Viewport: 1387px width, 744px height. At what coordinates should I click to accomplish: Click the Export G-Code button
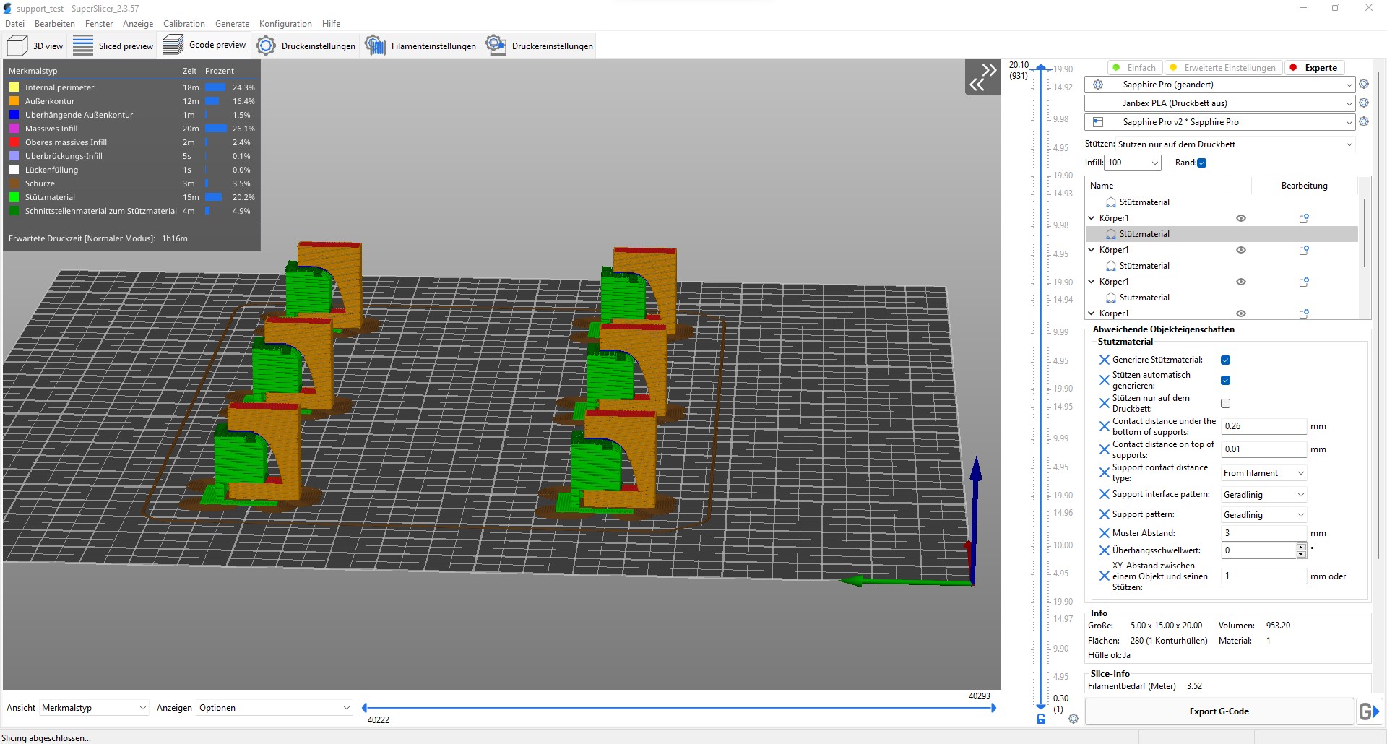click(1219, 711)
